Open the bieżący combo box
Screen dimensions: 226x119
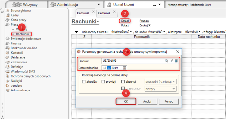[161, 89]
